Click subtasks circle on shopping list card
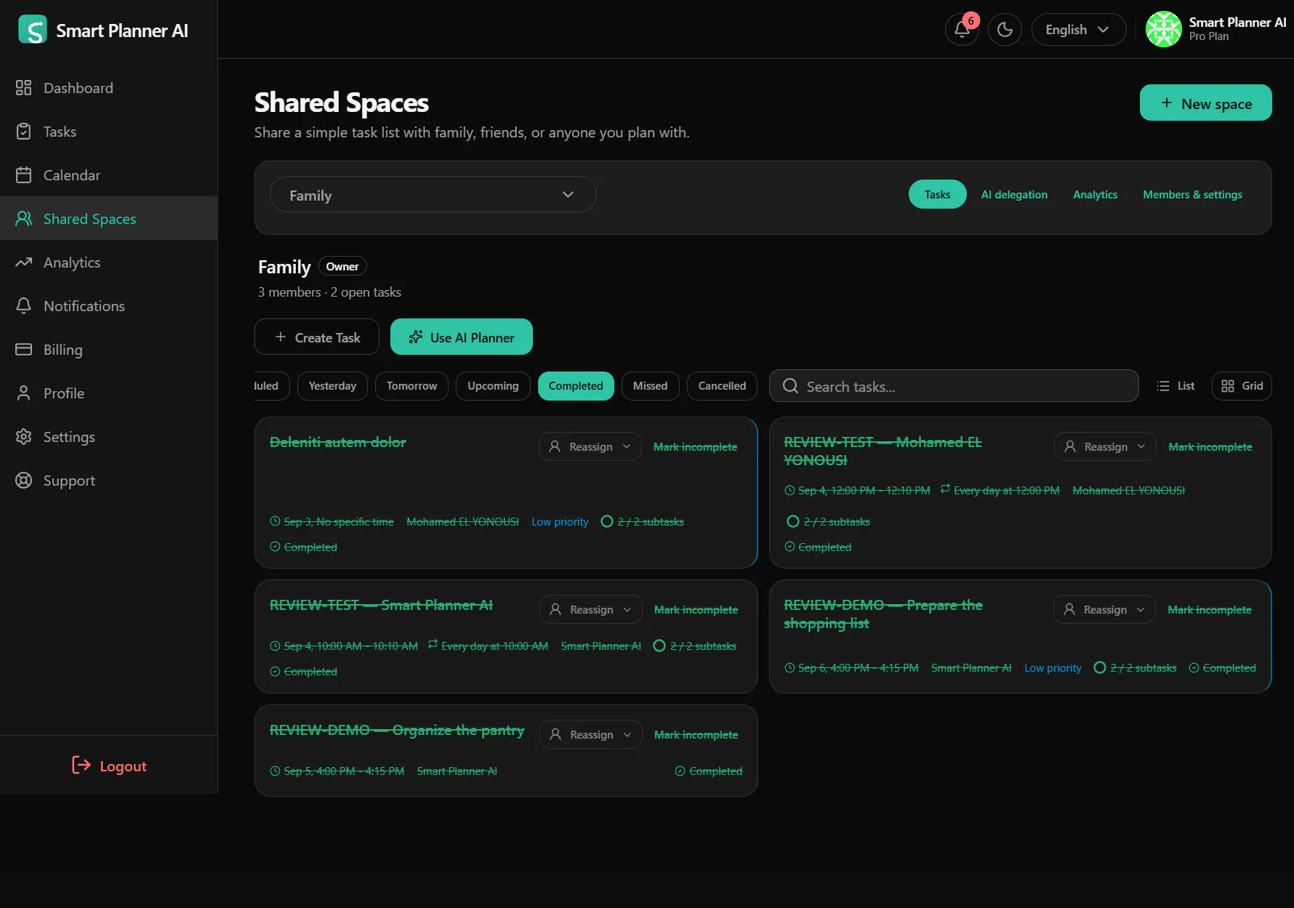This screenshot has height=908, width=1294. (1100, 667)
